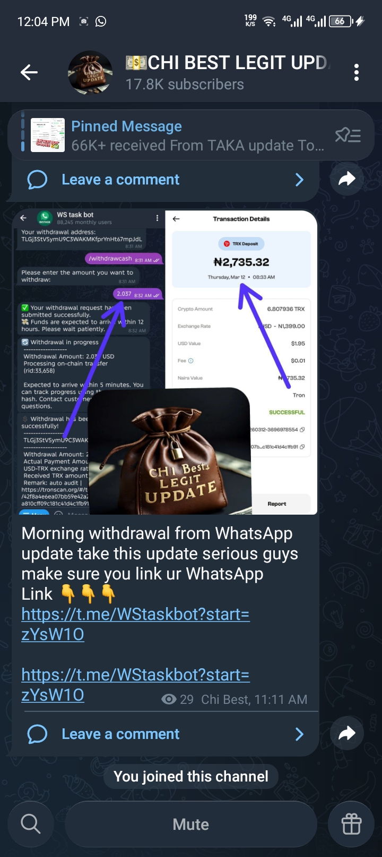
Task: Tap the pinned messages list icon
Action: click(348, 136)
